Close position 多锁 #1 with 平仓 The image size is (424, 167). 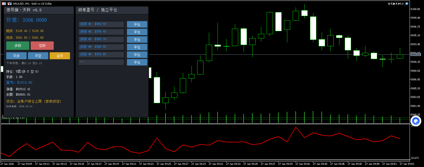[x=137, y=24]
